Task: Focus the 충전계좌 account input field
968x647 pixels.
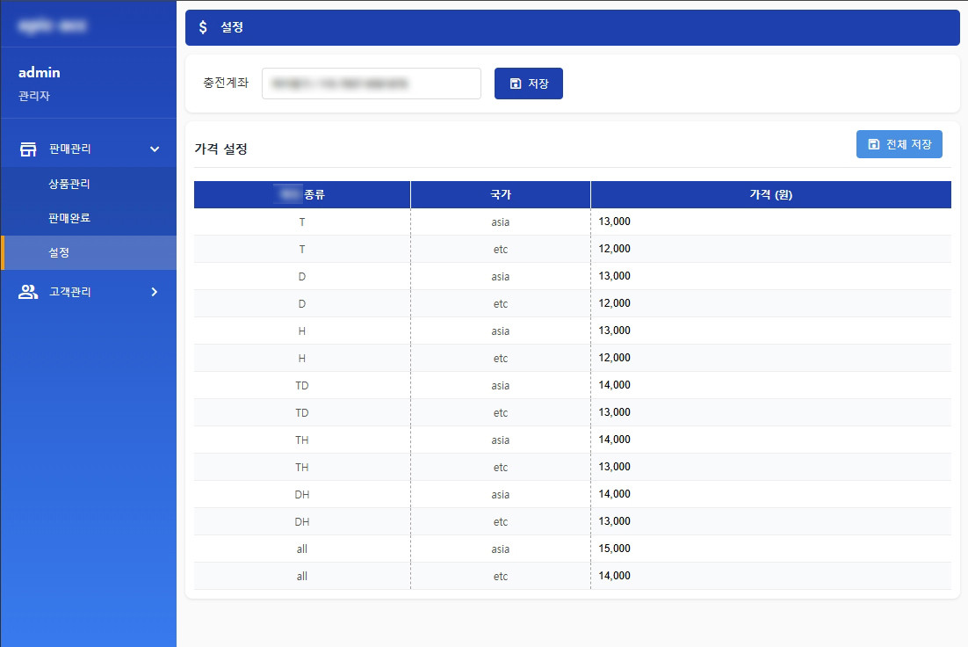Action: coord(371,84)
